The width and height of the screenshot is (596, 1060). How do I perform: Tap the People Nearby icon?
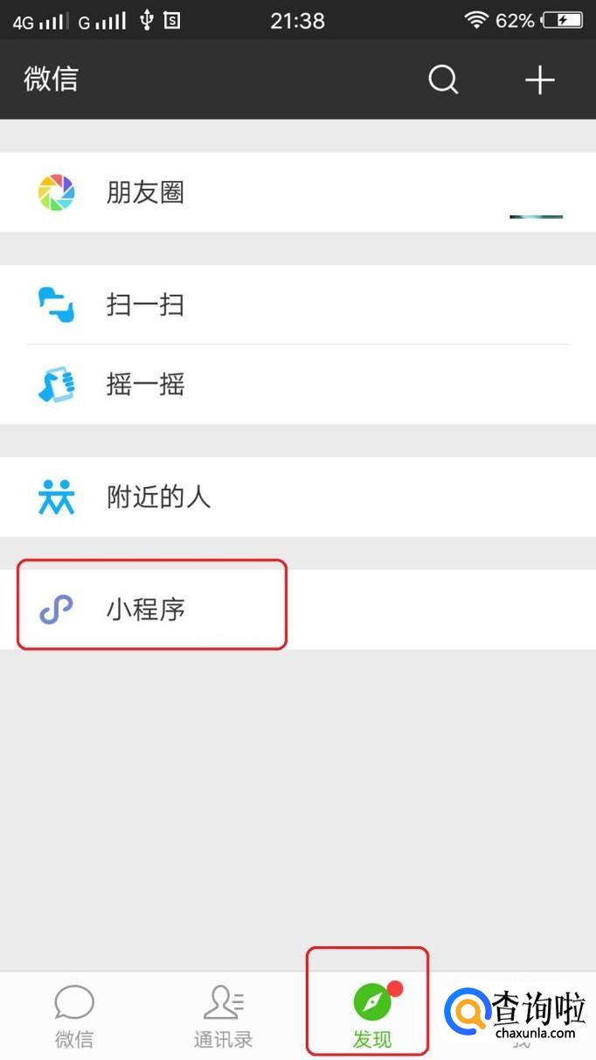(57, 497)
